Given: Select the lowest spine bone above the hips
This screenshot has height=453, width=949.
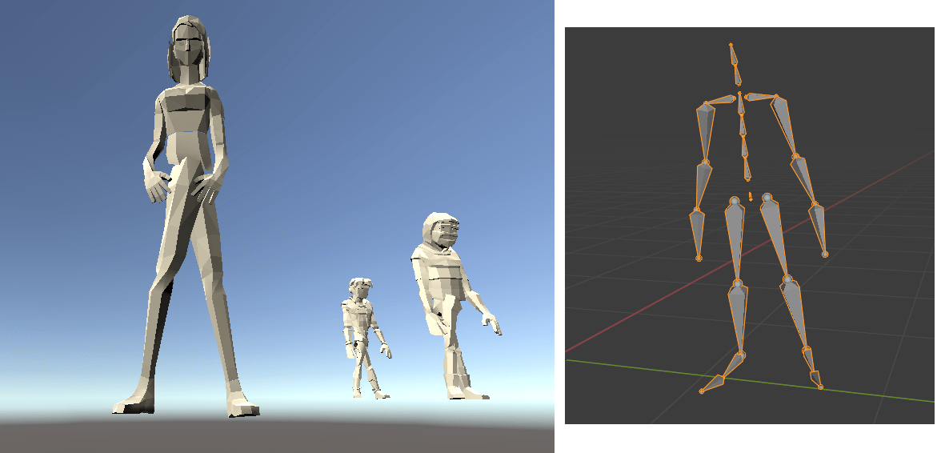Looking at the screenshot, I should point(747,169).
